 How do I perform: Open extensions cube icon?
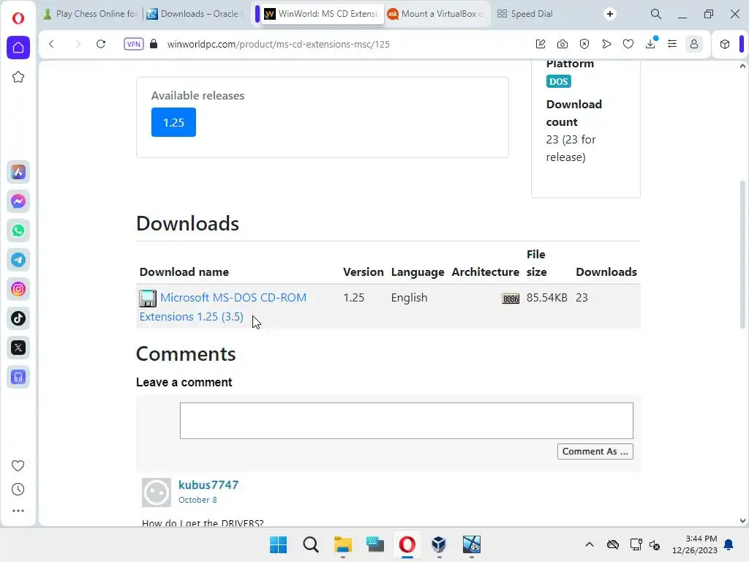pos(725,44)
